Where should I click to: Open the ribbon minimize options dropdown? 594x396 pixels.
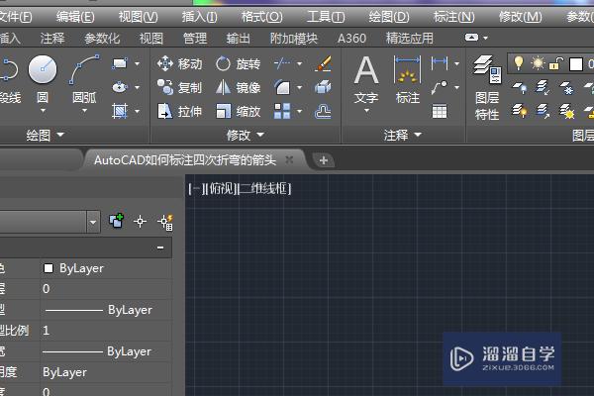[x=485, y=38]
